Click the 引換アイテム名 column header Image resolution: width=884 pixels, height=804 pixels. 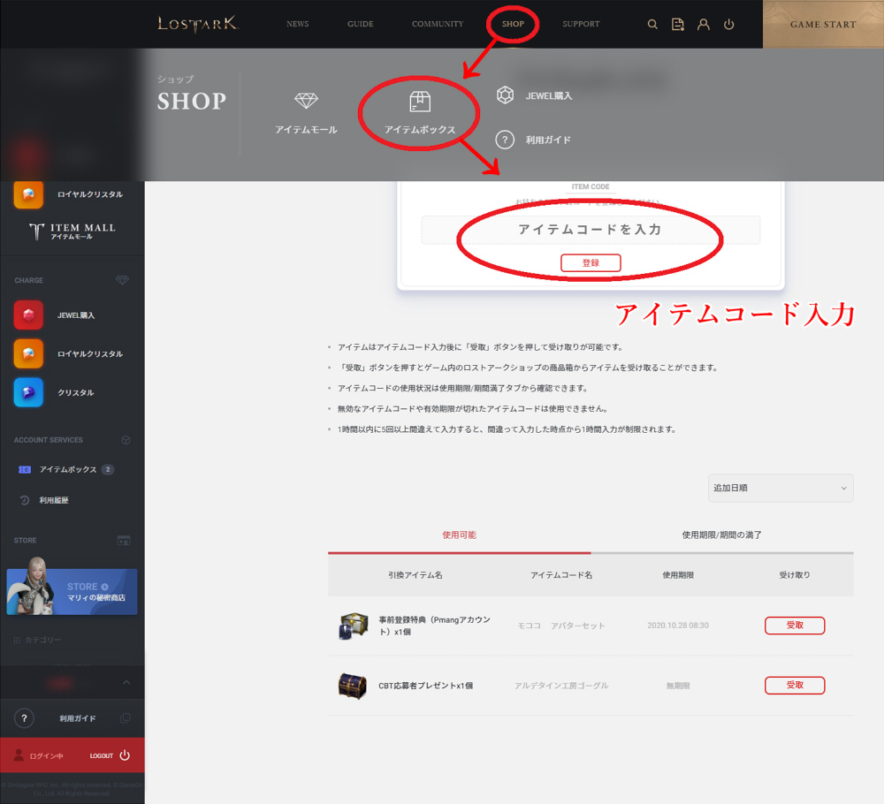pos(415,574)
